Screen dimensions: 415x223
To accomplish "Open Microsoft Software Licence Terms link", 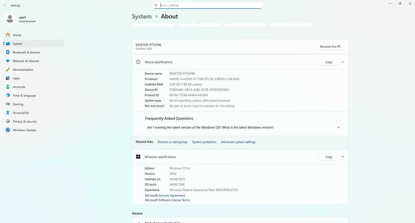I will tap(167, 200).
